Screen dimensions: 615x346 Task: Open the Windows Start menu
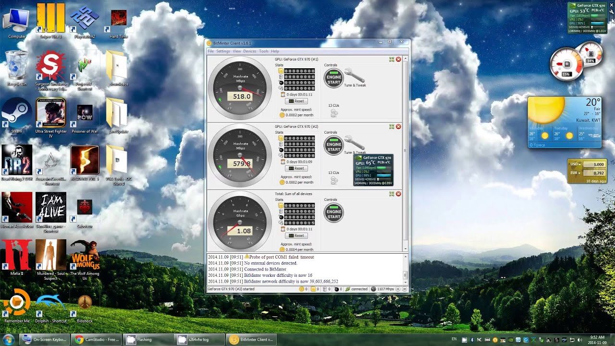[x=8, y=339]
